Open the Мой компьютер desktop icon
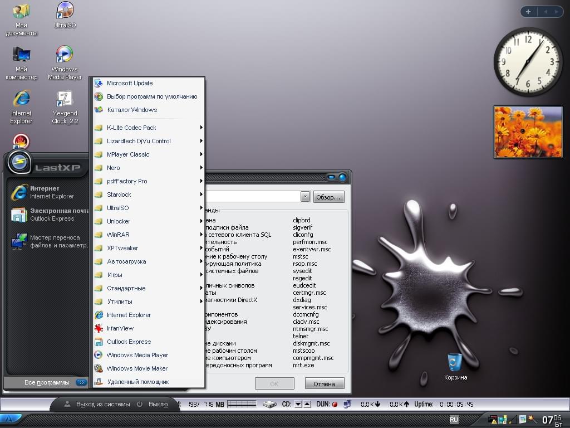Image resolution: width=570 pixels, height=428 pixels. tap(22, 62)
